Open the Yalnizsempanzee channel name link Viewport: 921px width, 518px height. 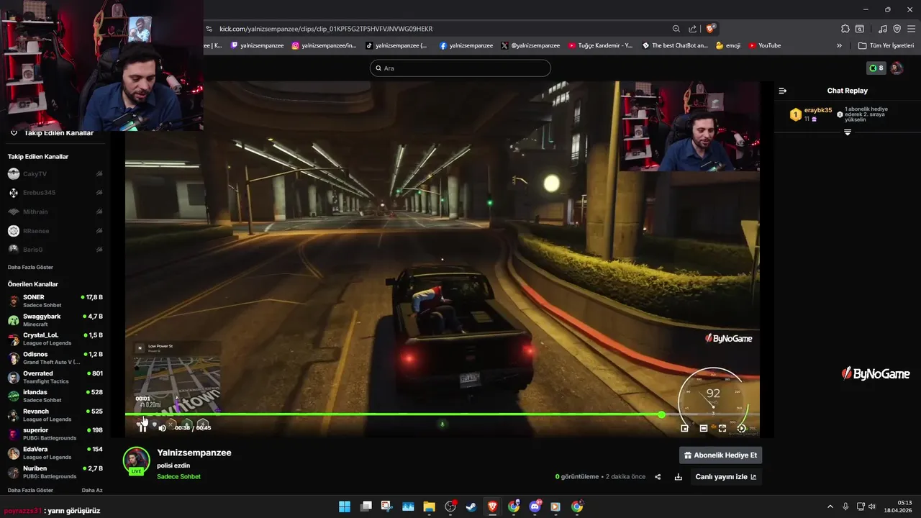click(194, 453)
